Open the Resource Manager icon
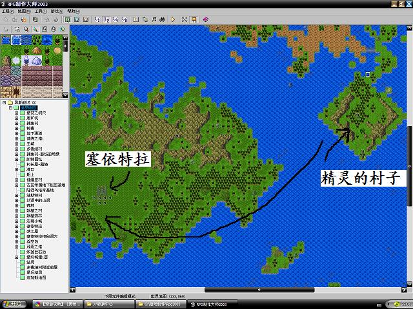 [145, 19]
